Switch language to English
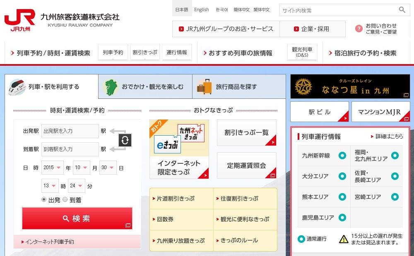Viewport: 414px width, 256px height. 202,10
